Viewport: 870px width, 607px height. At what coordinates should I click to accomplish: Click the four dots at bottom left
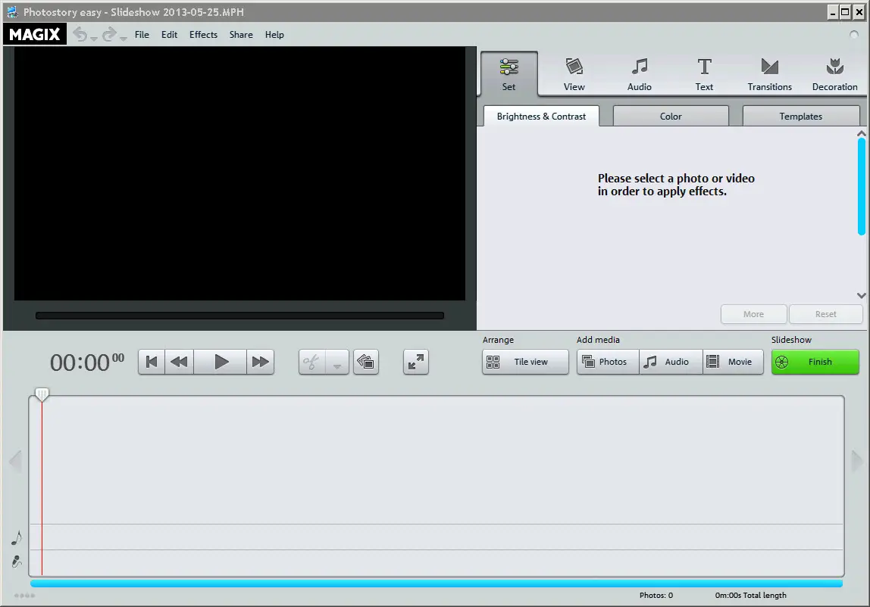coord(24,596)
